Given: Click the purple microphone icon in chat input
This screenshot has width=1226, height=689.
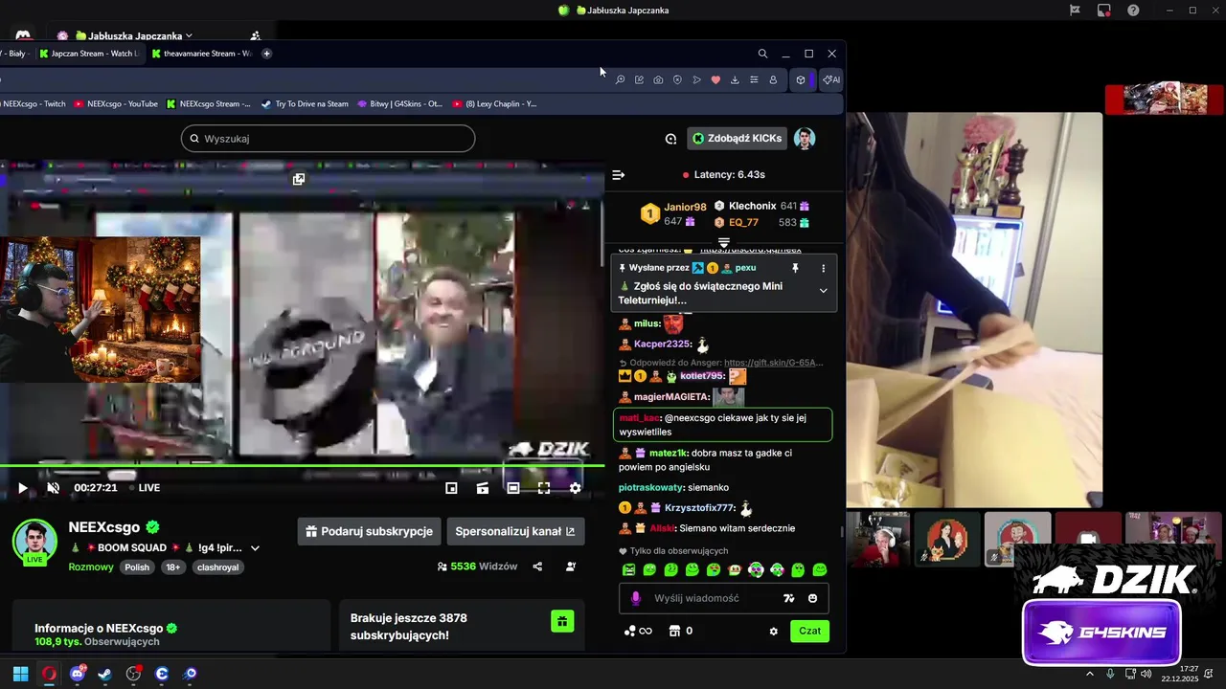Looking at the screenshot, I should 635,598.
